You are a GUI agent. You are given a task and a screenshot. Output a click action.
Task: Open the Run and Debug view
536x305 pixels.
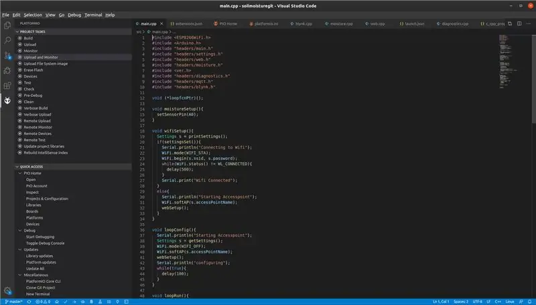pyautogui.click(x=7, y=70)
